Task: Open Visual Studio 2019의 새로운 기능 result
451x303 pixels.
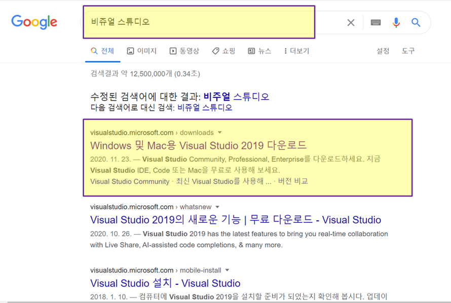Action: pyautogui.click(x=235, y=220)
